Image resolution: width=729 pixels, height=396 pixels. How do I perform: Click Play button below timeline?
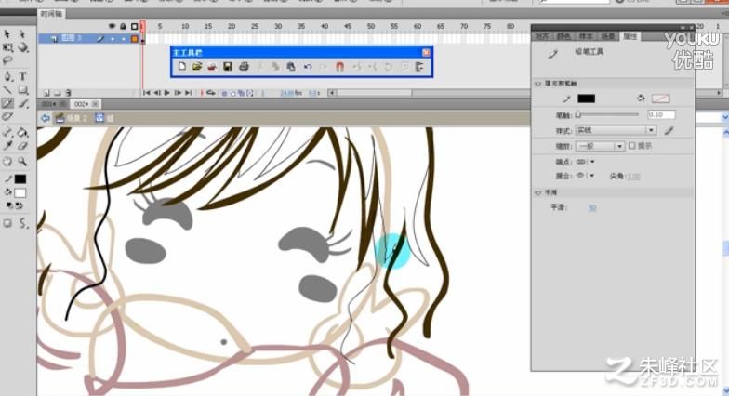tap(167, 93)
